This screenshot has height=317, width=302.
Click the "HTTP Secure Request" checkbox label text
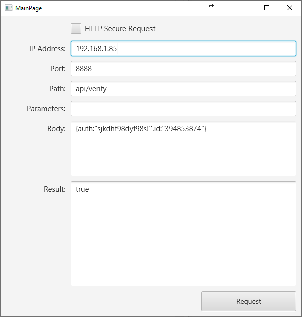coord(120,29)
